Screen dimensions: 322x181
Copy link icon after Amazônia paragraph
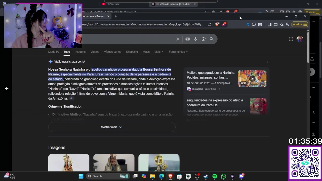(x=71, y=99)
